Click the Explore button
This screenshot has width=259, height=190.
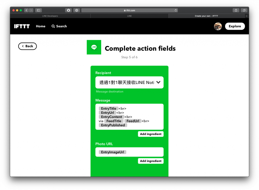[x=235, y=26]
